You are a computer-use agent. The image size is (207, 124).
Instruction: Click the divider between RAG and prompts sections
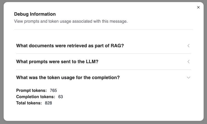tap(103, 54)
